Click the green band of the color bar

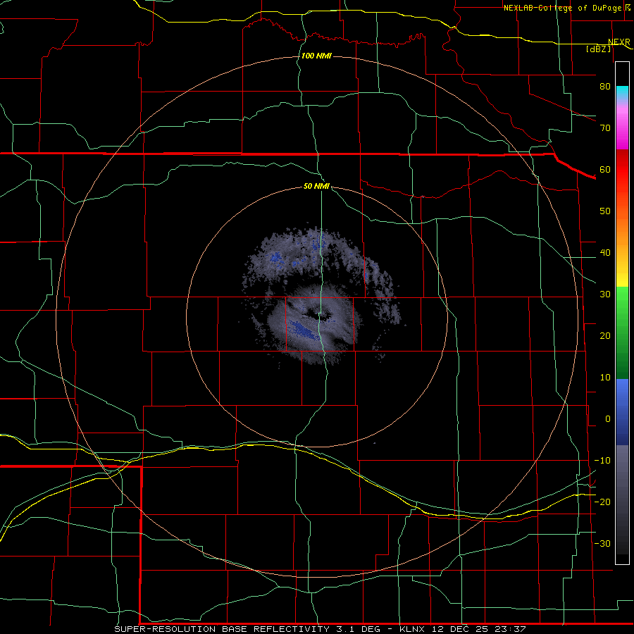pyautogui.click(x=622, y=332)
